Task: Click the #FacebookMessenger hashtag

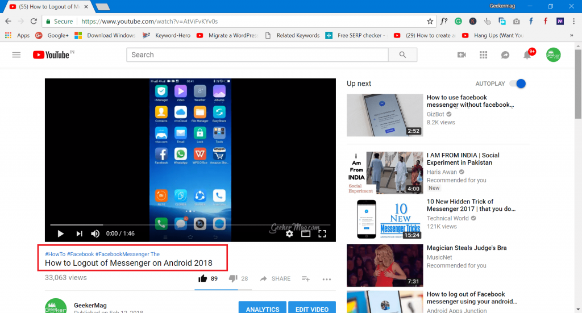Action: (122, 254)
